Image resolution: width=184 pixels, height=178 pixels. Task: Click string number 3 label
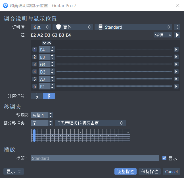tap(35, 64)
